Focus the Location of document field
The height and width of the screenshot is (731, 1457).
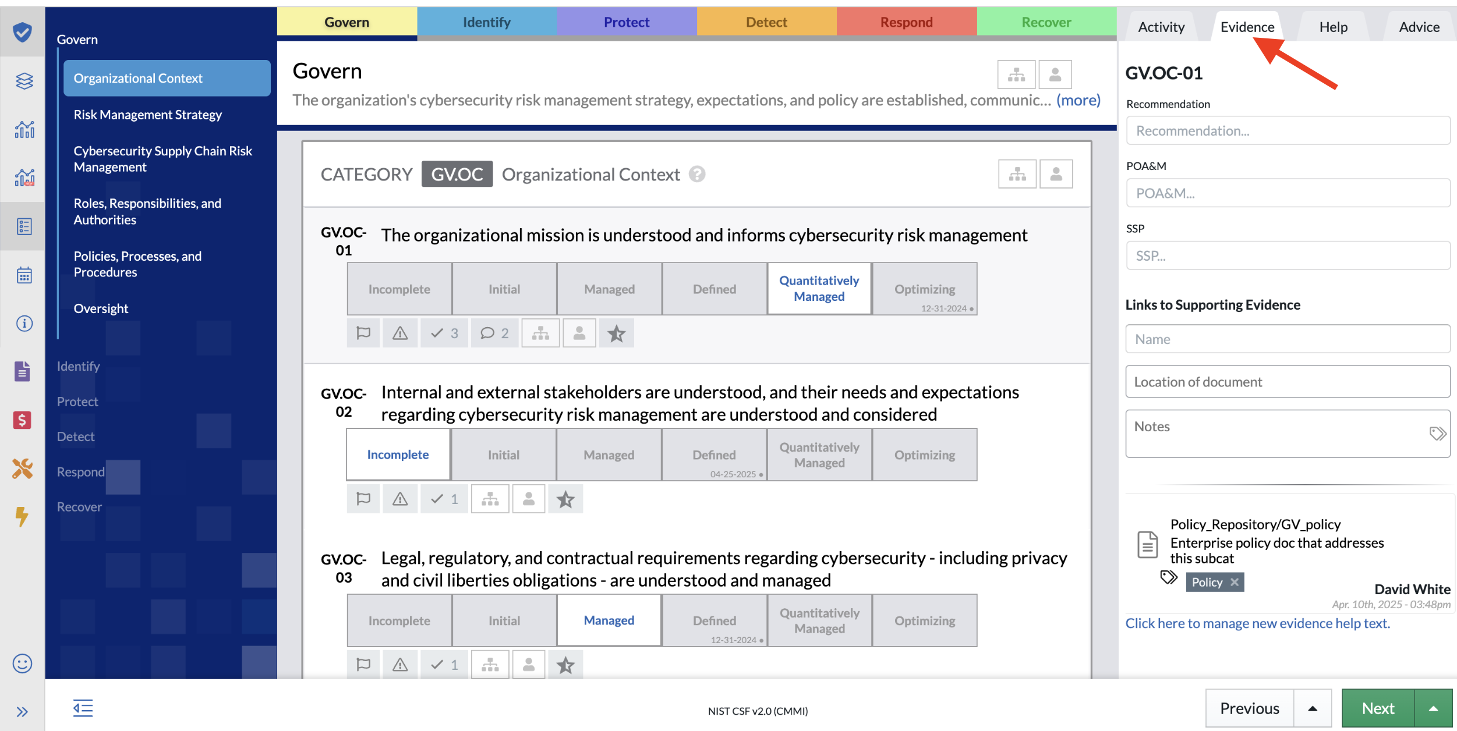pyautogui.click(x=1288, y=382)
